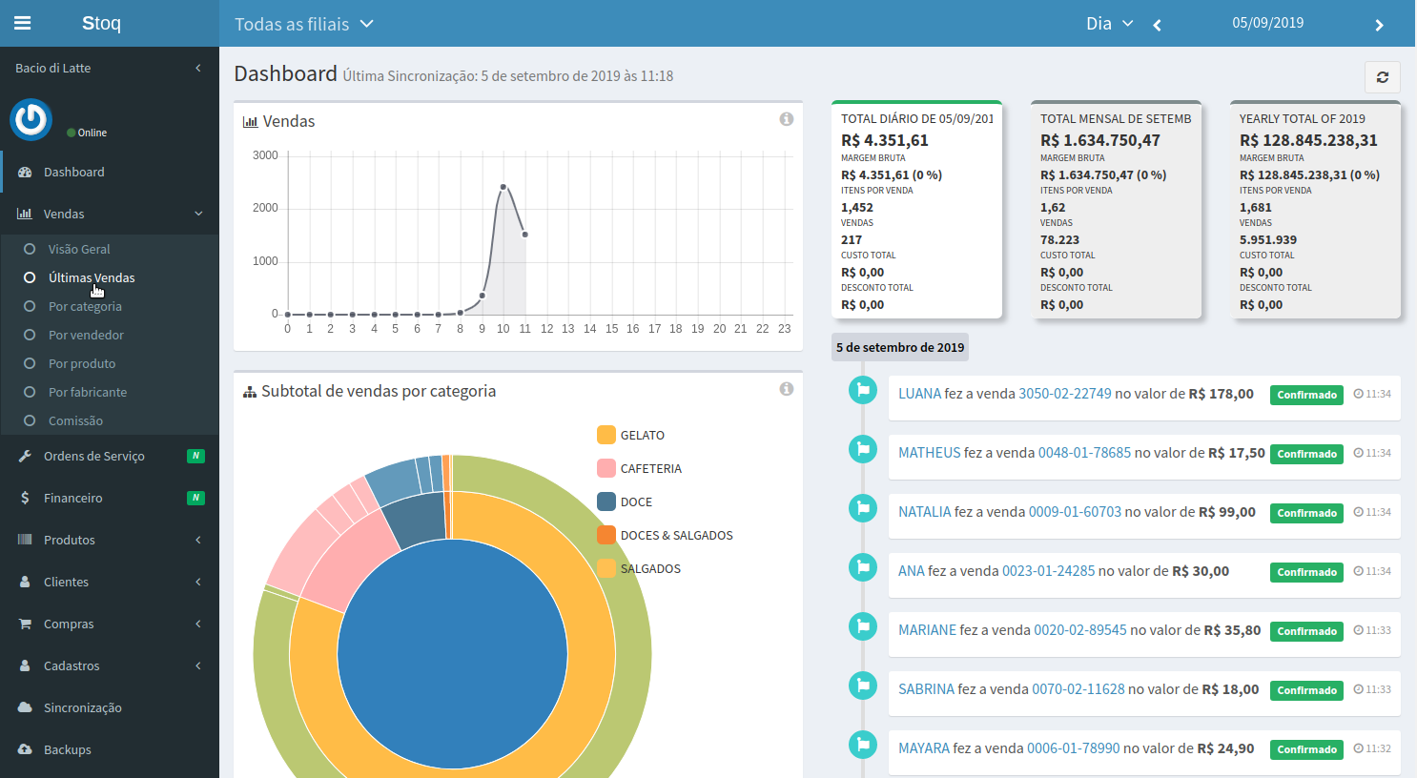
Task: Open sale link 0009-01-60703
Action: [1075, 512]
